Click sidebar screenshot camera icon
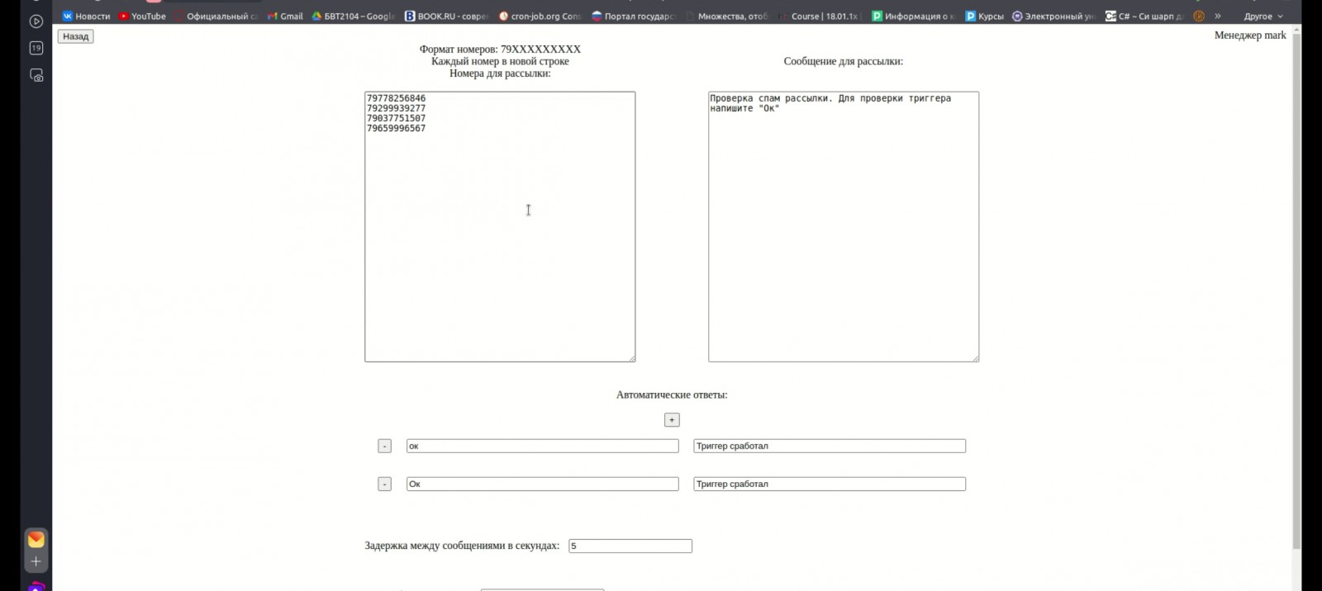The width and height of the screenshot is (1322, 591). click(x=36, y=75)
